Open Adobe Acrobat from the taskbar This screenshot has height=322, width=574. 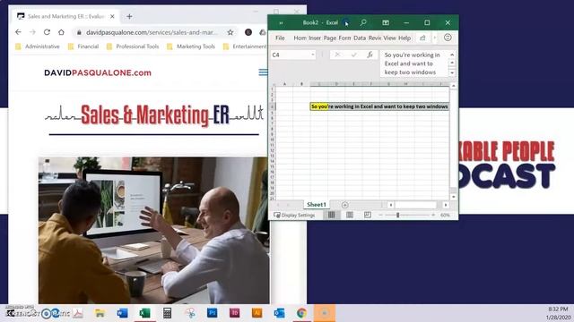[78, 313]
